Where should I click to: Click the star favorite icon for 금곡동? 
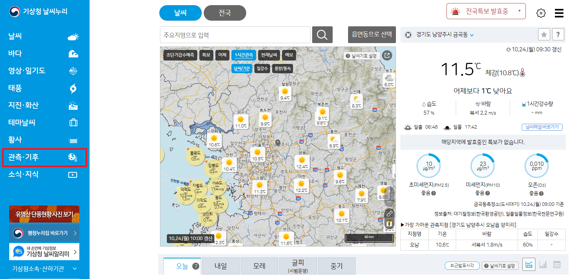click(x=544, y=35)
